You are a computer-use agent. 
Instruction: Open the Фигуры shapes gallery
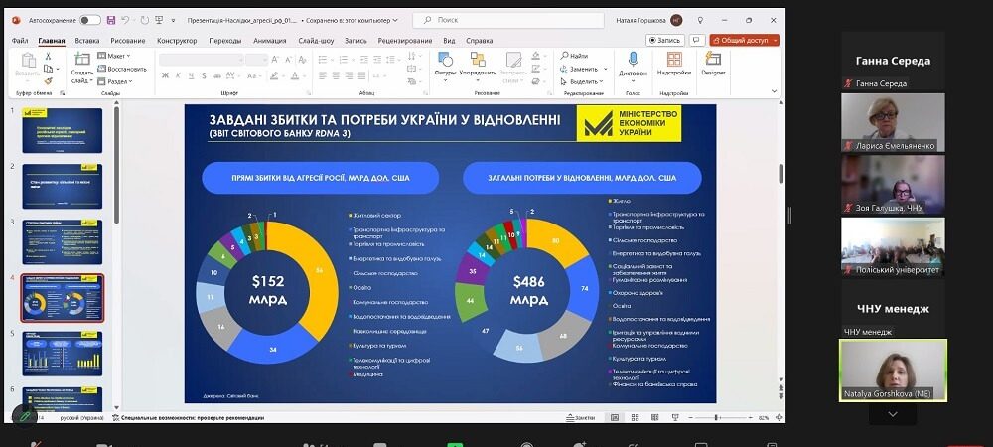[x=445, y=68]
